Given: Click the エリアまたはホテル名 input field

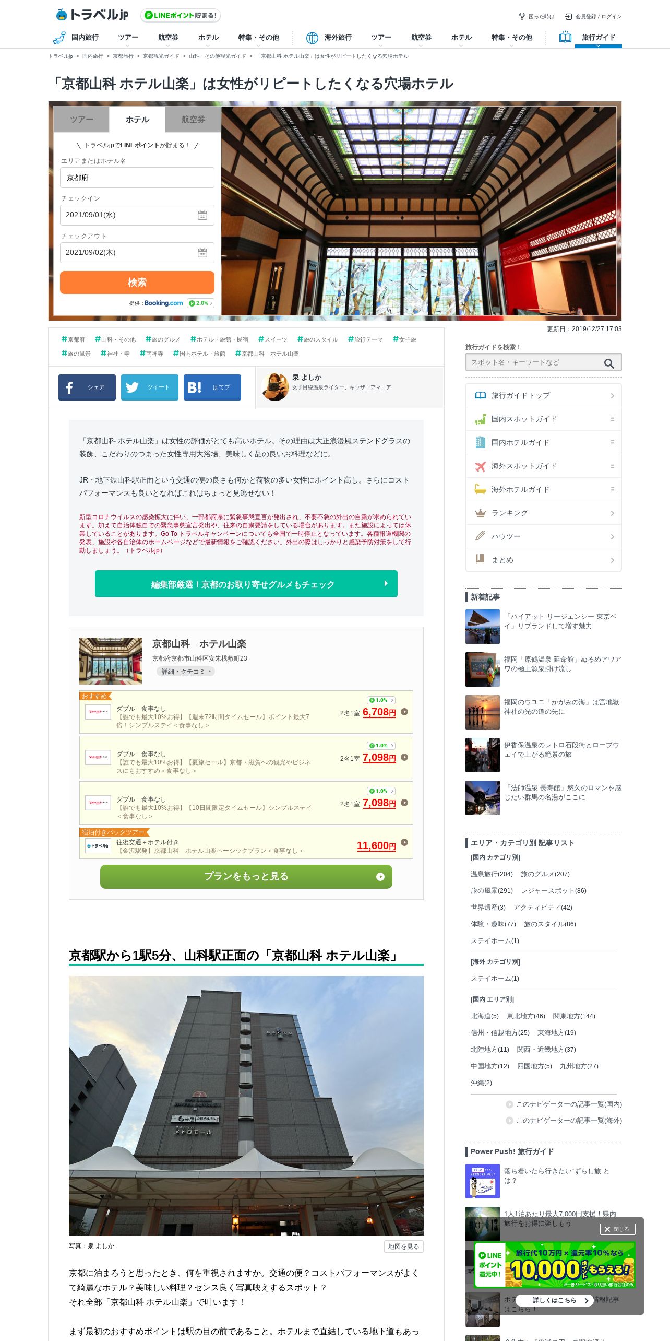Looking at the screenshot, I should [x=137, y=178].
